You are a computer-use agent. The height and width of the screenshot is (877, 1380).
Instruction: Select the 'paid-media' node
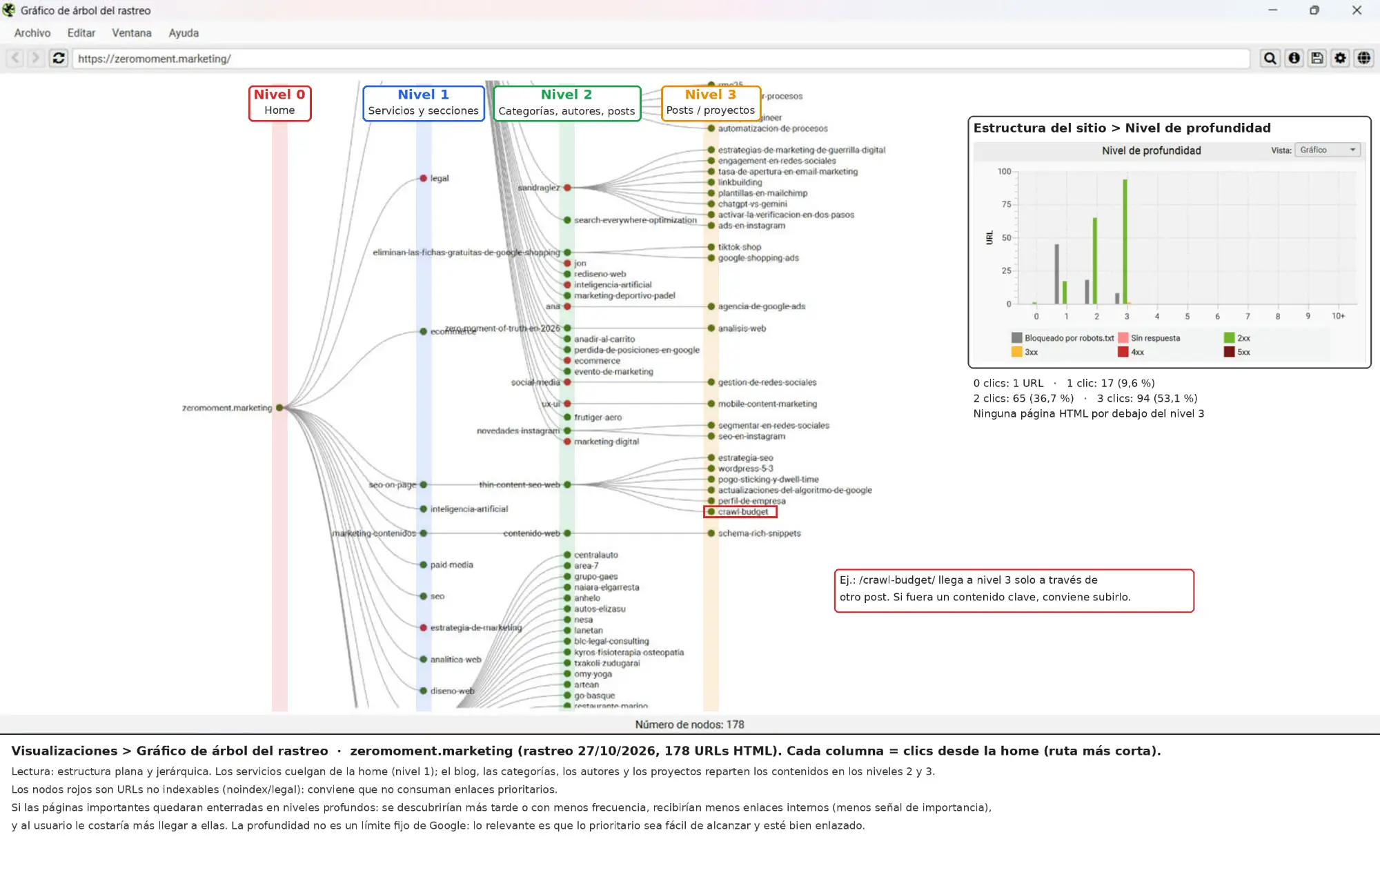[423, 564]
